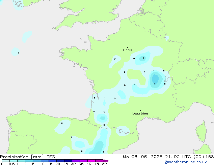214x165 pixels.
Task: Pick the 25–30 mm navy legend swatch
Action: click(x=68, y=161)
